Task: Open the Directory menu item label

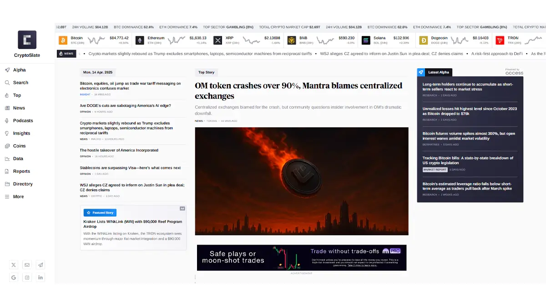Action: 23,184
